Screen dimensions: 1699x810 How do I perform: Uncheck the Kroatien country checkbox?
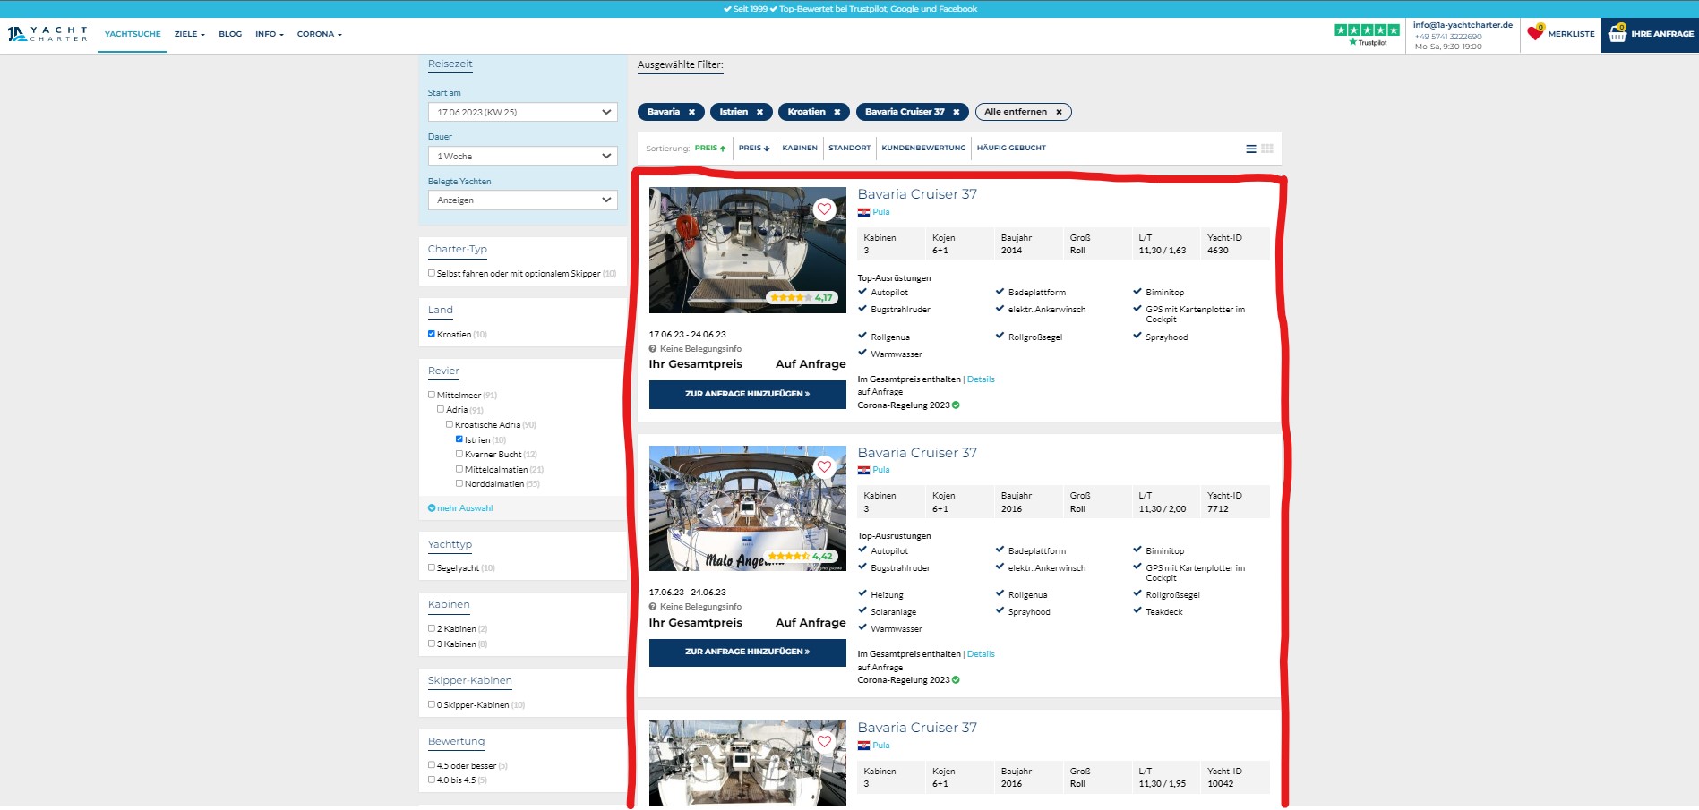click(x=432, y=334)
